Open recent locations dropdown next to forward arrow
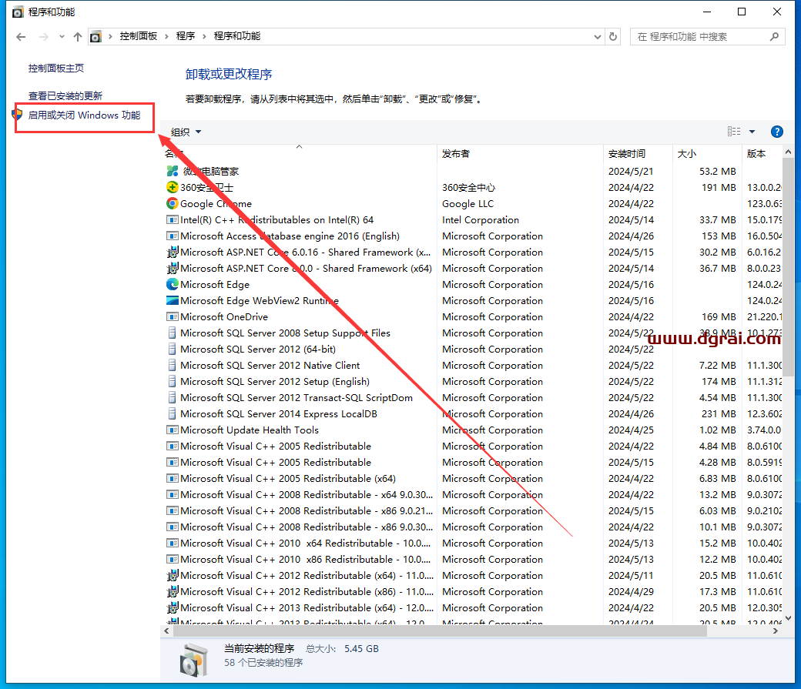 (x=62, y=37)
